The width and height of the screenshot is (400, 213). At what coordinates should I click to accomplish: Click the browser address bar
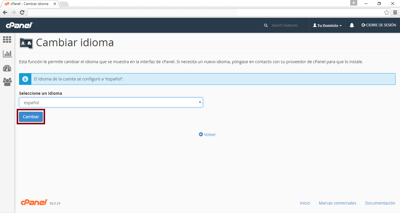tap(205, 12)
